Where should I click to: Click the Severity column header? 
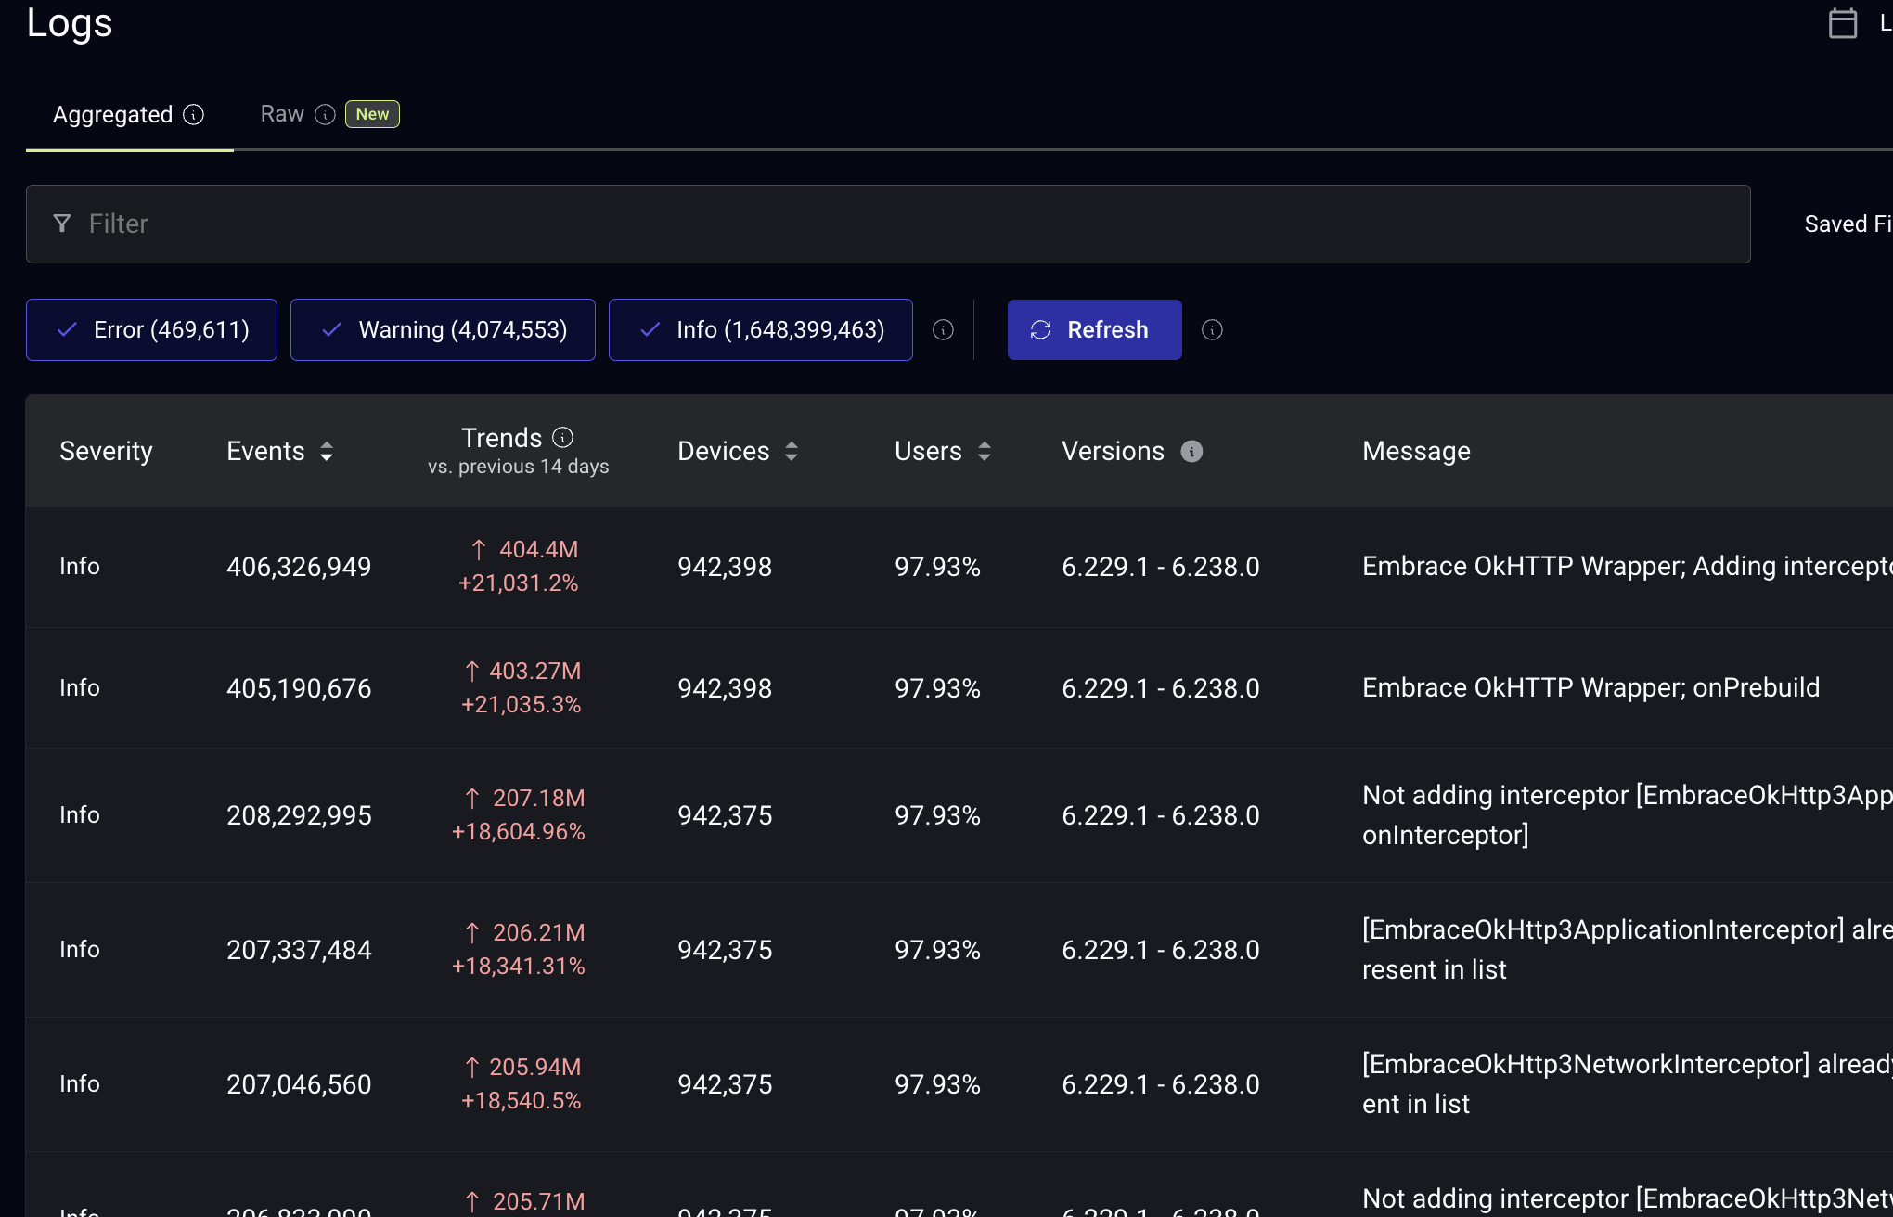click(106, 451)
